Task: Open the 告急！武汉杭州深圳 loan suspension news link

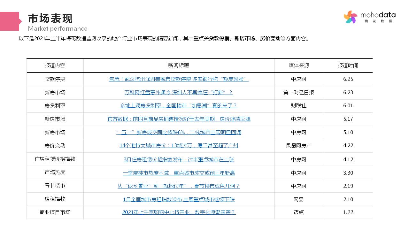Action: [x=179, y=79]
